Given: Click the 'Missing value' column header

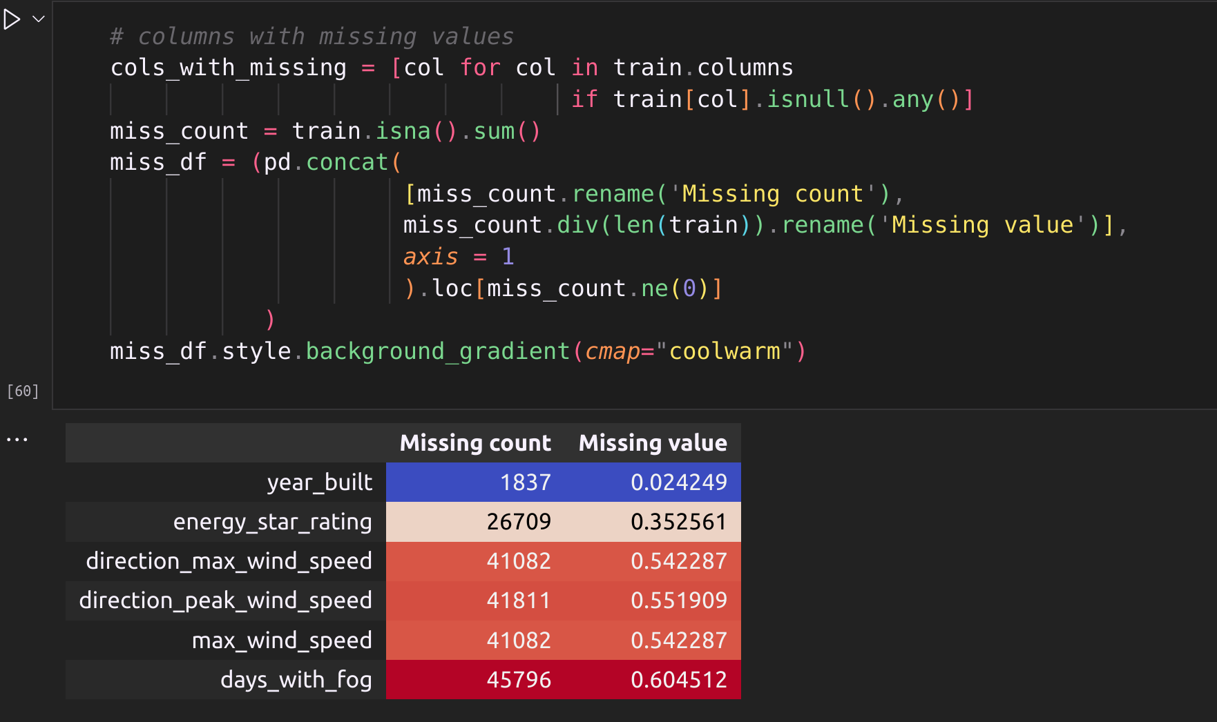Looking at the screenshot, I should point(653,442).
